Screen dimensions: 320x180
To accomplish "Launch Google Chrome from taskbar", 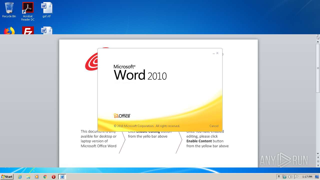I will pyautogui.click(x=45, y=177).
